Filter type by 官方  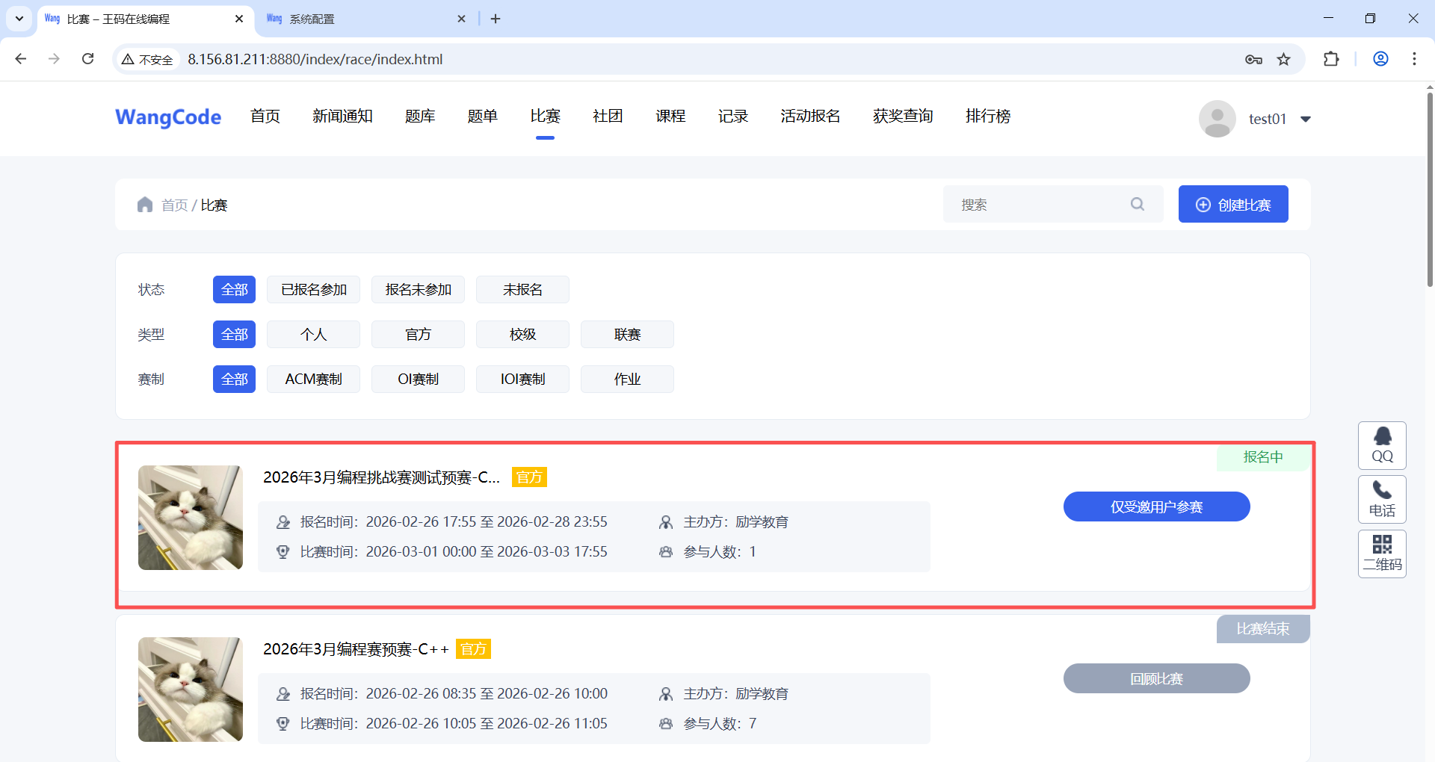tap(418, 335)
